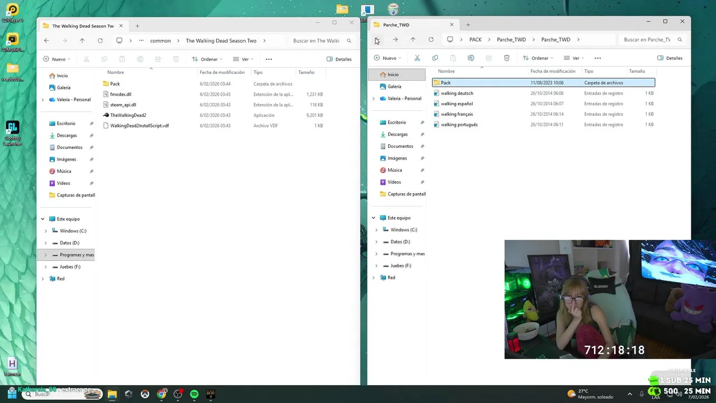Open LDPlayer 9 desktop shortcut
Image resolution: width=716 pixels, height=403 pixels.
point(12,13)
